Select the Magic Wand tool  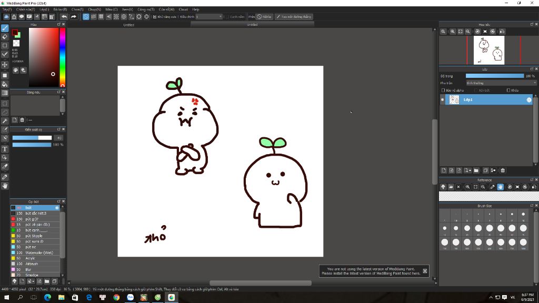click(5, 120)
